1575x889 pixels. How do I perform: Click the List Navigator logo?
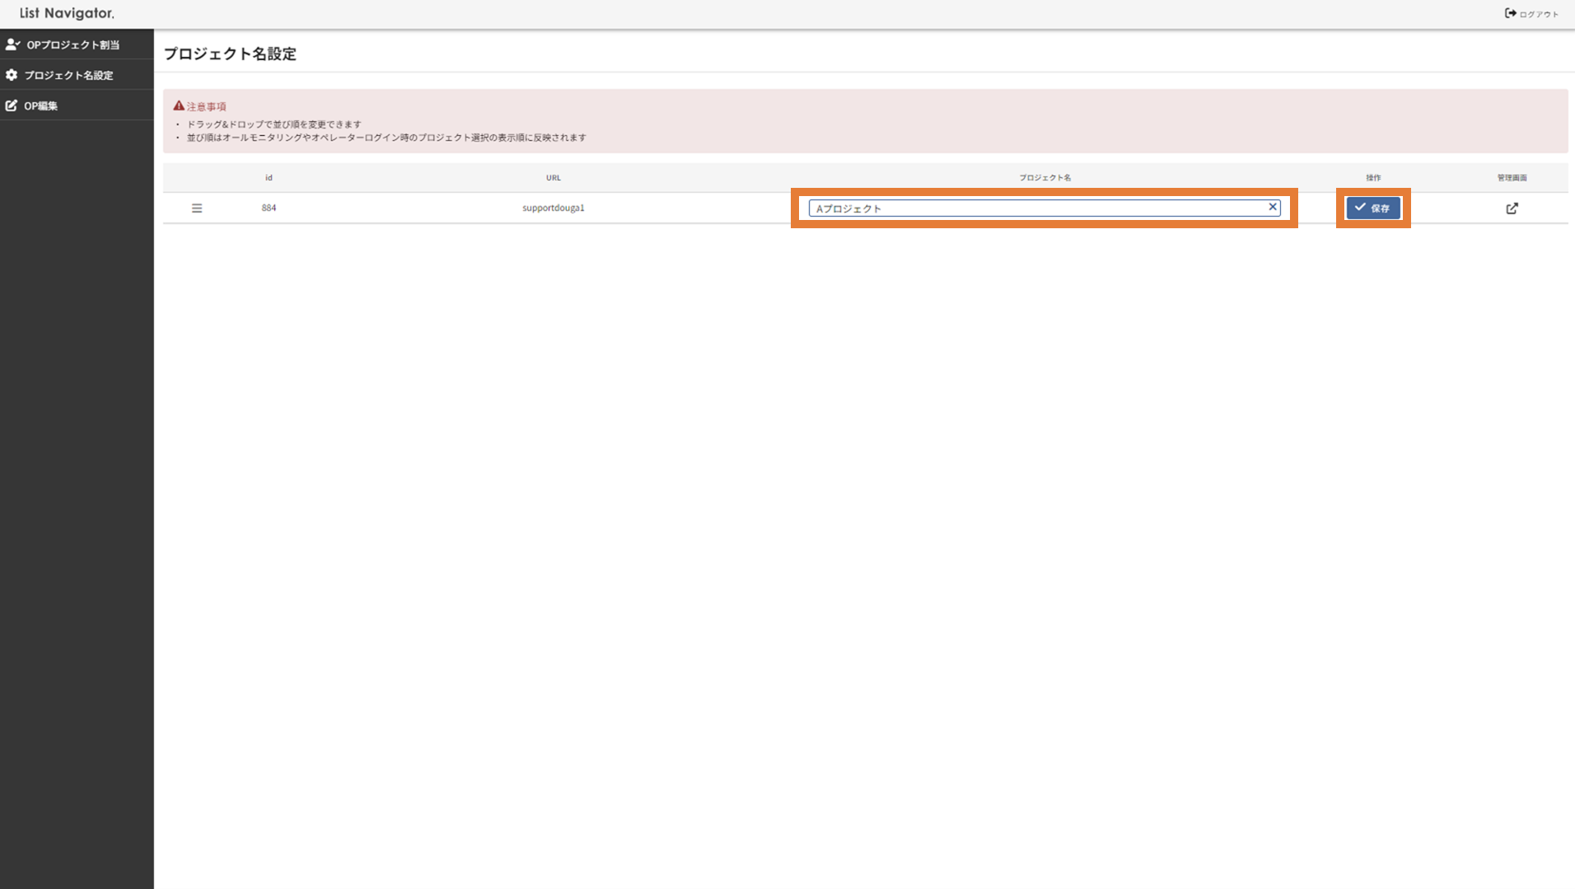point(67,13)
